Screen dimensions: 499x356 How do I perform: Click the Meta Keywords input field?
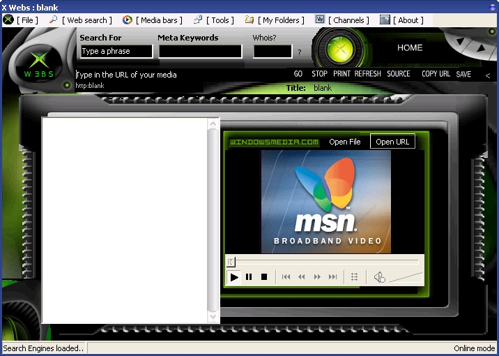(x=200, y=52)
